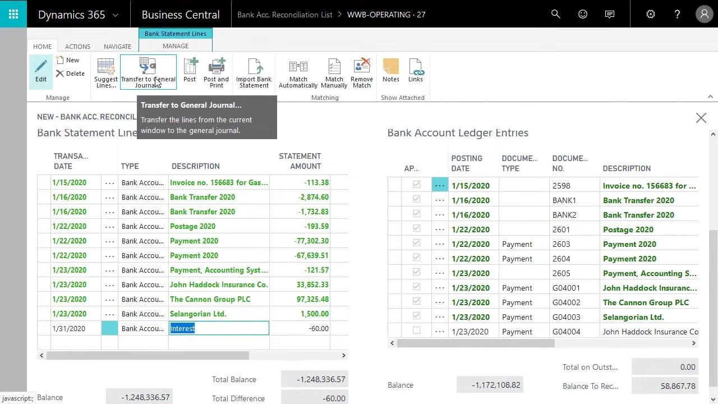718x404 pixels.
Task: Click Import Bank Statement
Action: coord(254,73)
